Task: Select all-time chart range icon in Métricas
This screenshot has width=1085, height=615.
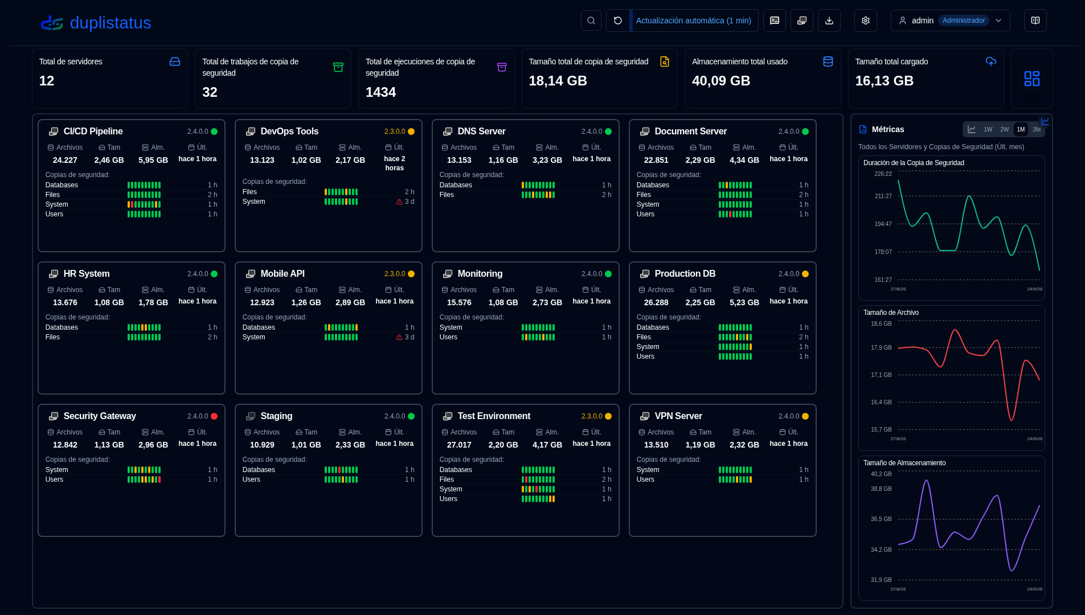Action: pyautogui.click(x=972, y=129)
